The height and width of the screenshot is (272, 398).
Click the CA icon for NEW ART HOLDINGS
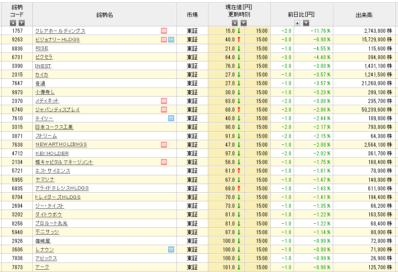pos(164,144)
